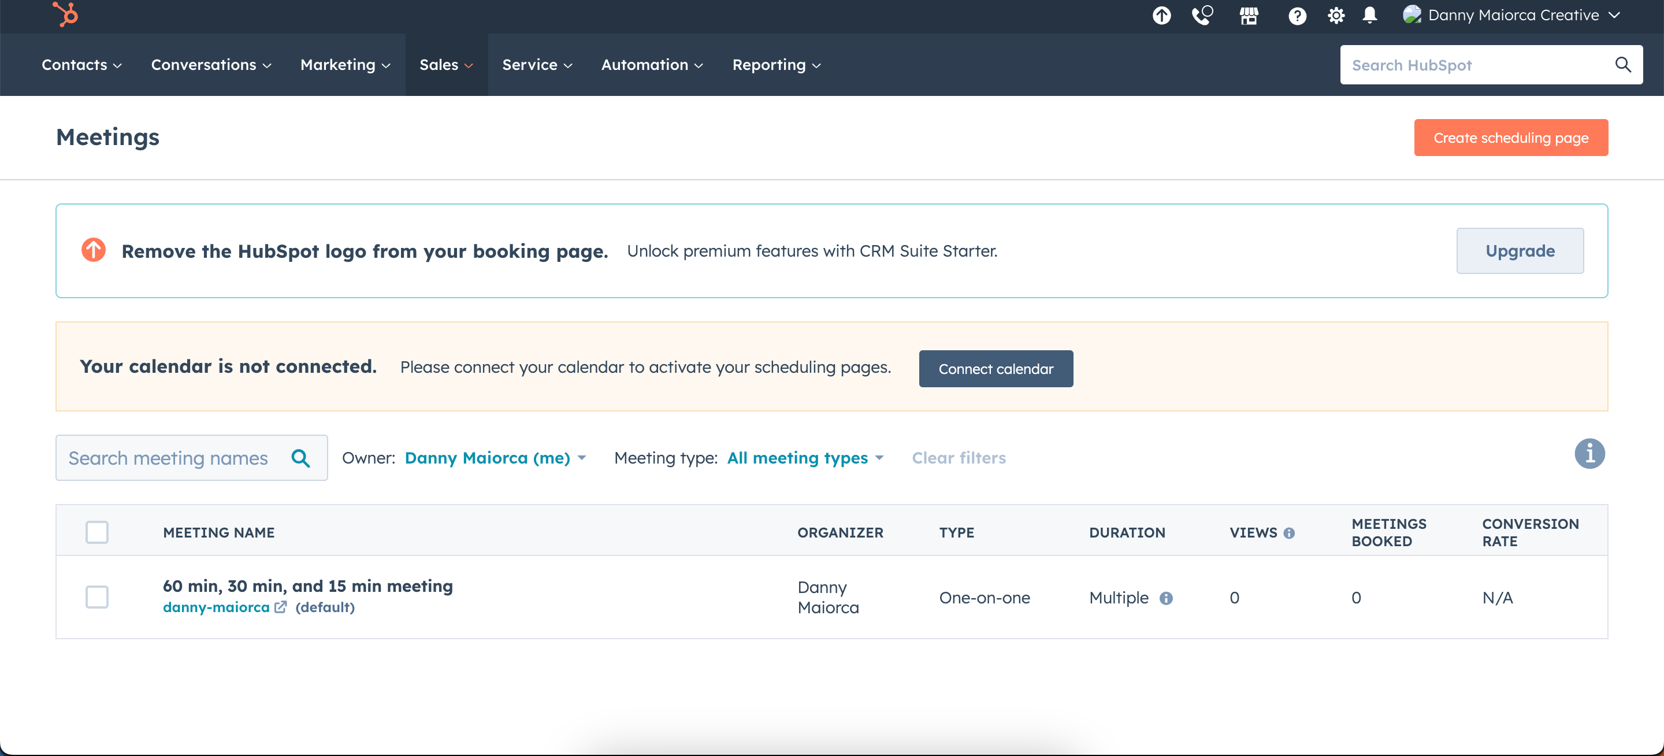Open the Help icon
This screenshot has width=1664, height=756.
(x=1297, y=15)
